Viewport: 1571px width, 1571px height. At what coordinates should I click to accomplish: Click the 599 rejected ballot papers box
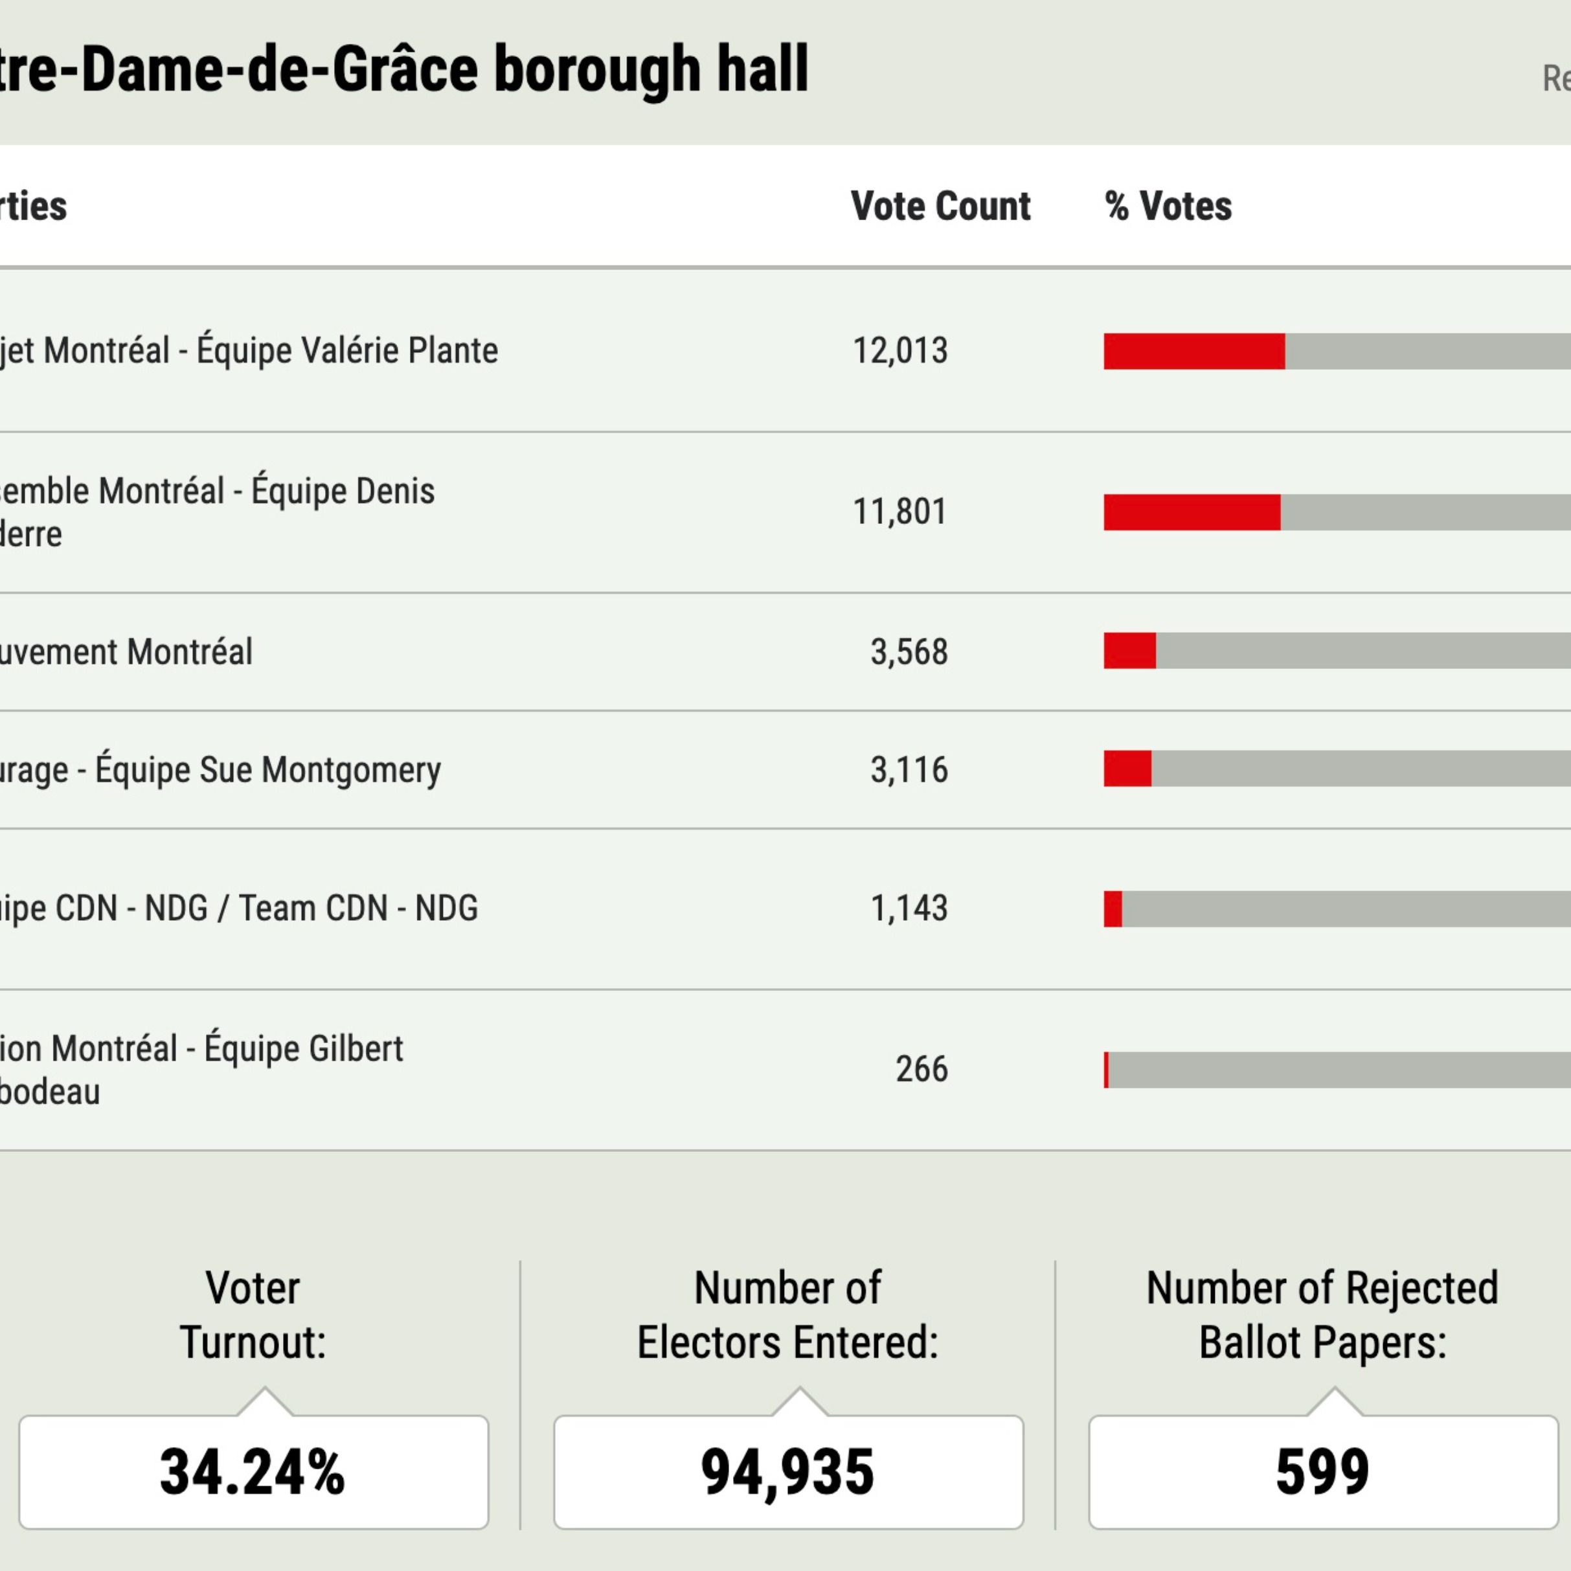pyautogui.click(x=1323, y=1472)
